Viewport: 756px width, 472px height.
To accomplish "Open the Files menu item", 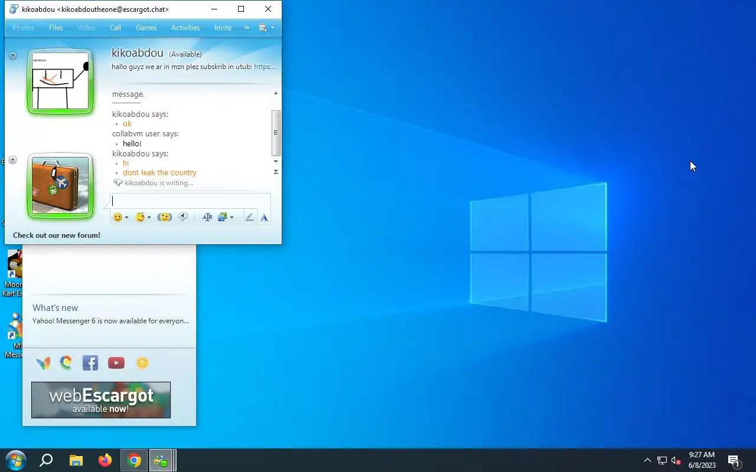I will pos(56,28).
